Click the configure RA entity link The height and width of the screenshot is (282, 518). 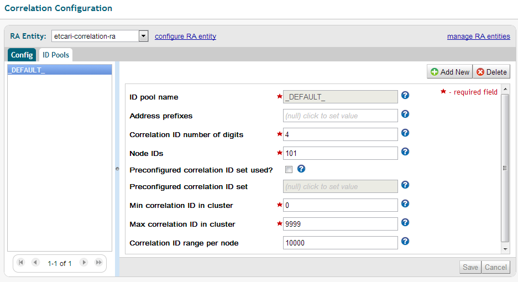185,36
